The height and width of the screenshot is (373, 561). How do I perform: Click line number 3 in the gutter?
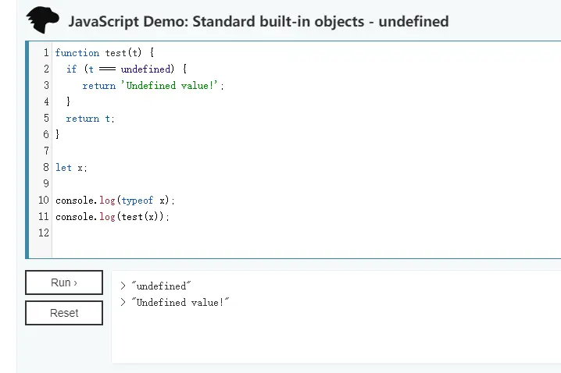(x=46, y=85)
